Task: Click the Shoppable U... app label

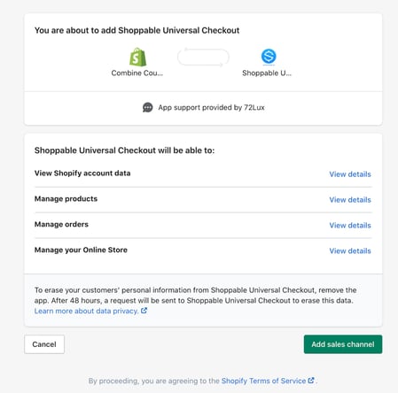Action: click(x=267, y=73)
